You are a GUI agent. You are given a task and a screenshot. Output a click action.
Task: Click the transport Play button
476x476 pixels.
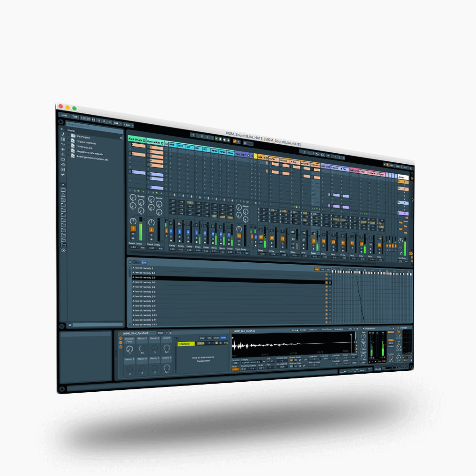point(217,139)
